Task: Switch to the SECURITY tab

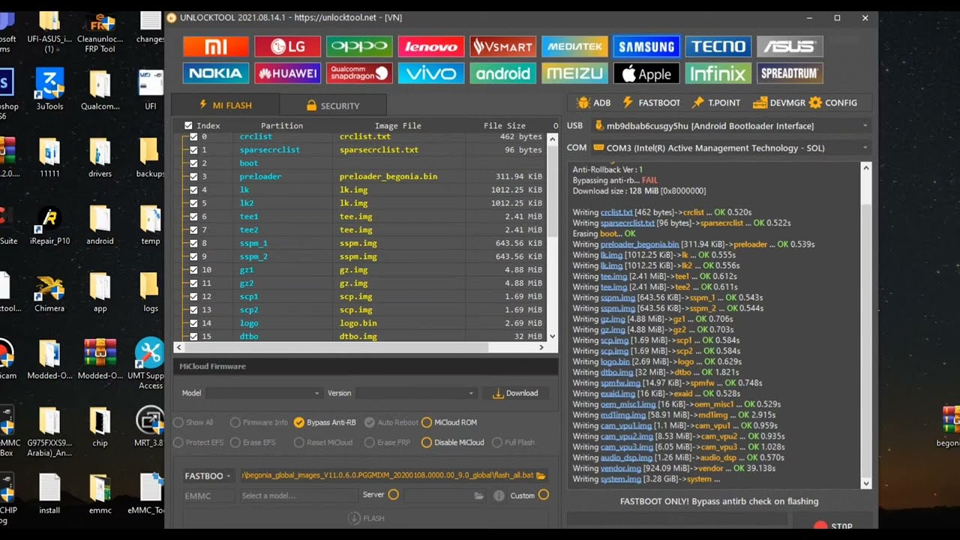Action: (333, 106)
